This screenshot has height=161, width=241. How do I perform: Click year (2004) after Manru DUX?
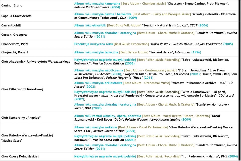coord(233,156)
